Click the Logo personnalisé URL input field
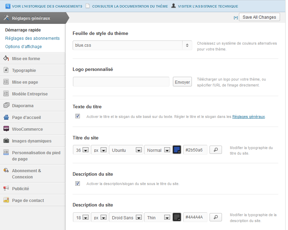288x230 pixels. tap(121, 82)
